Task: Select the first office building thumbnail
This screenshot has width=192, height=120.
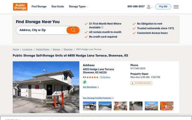Action: pos(89,106)
